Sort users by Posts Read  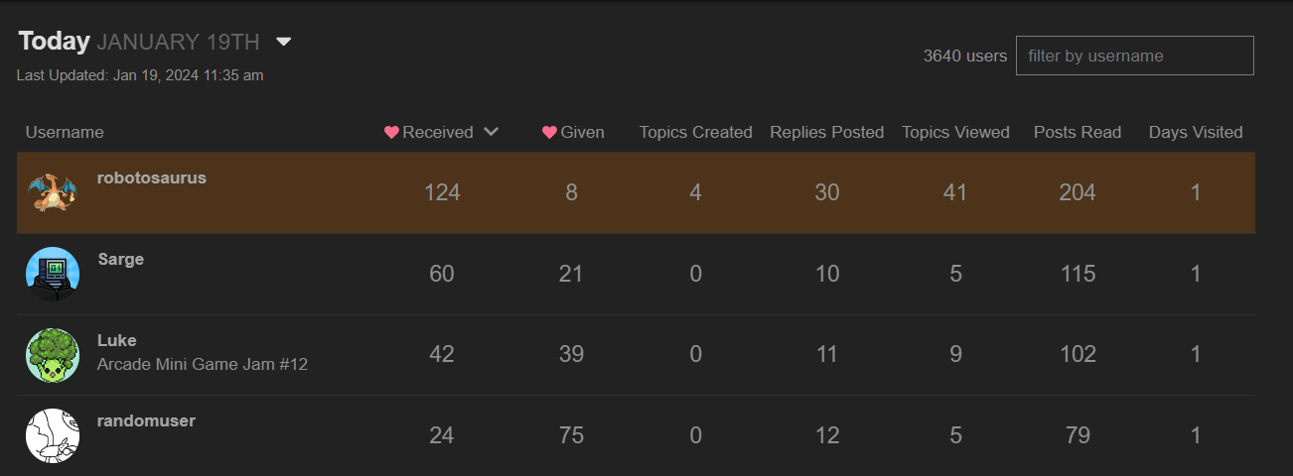point(1077,133)
